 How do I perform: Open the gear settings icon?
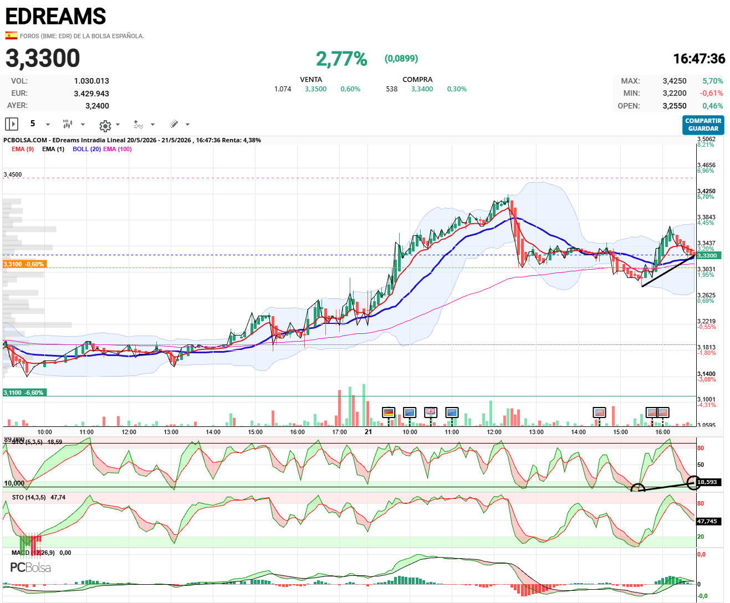point(105,125)
